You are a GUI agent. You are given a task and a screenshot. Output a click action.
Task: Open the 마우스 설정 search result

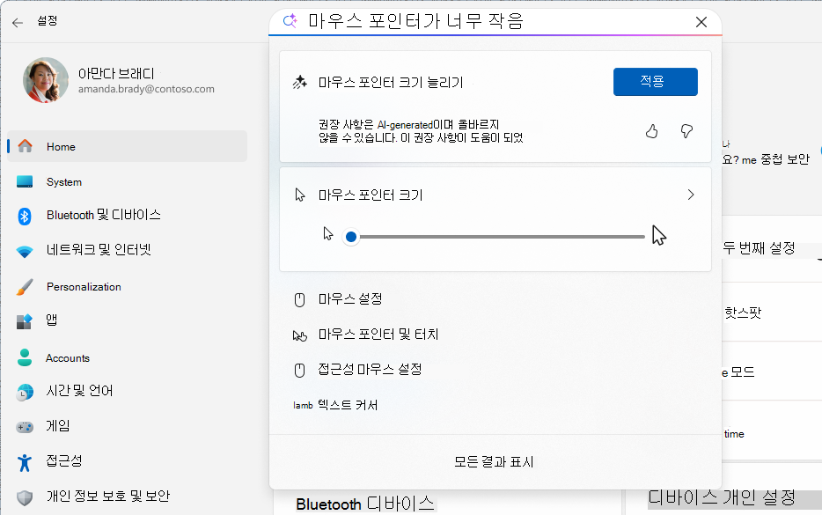point(352,300)
